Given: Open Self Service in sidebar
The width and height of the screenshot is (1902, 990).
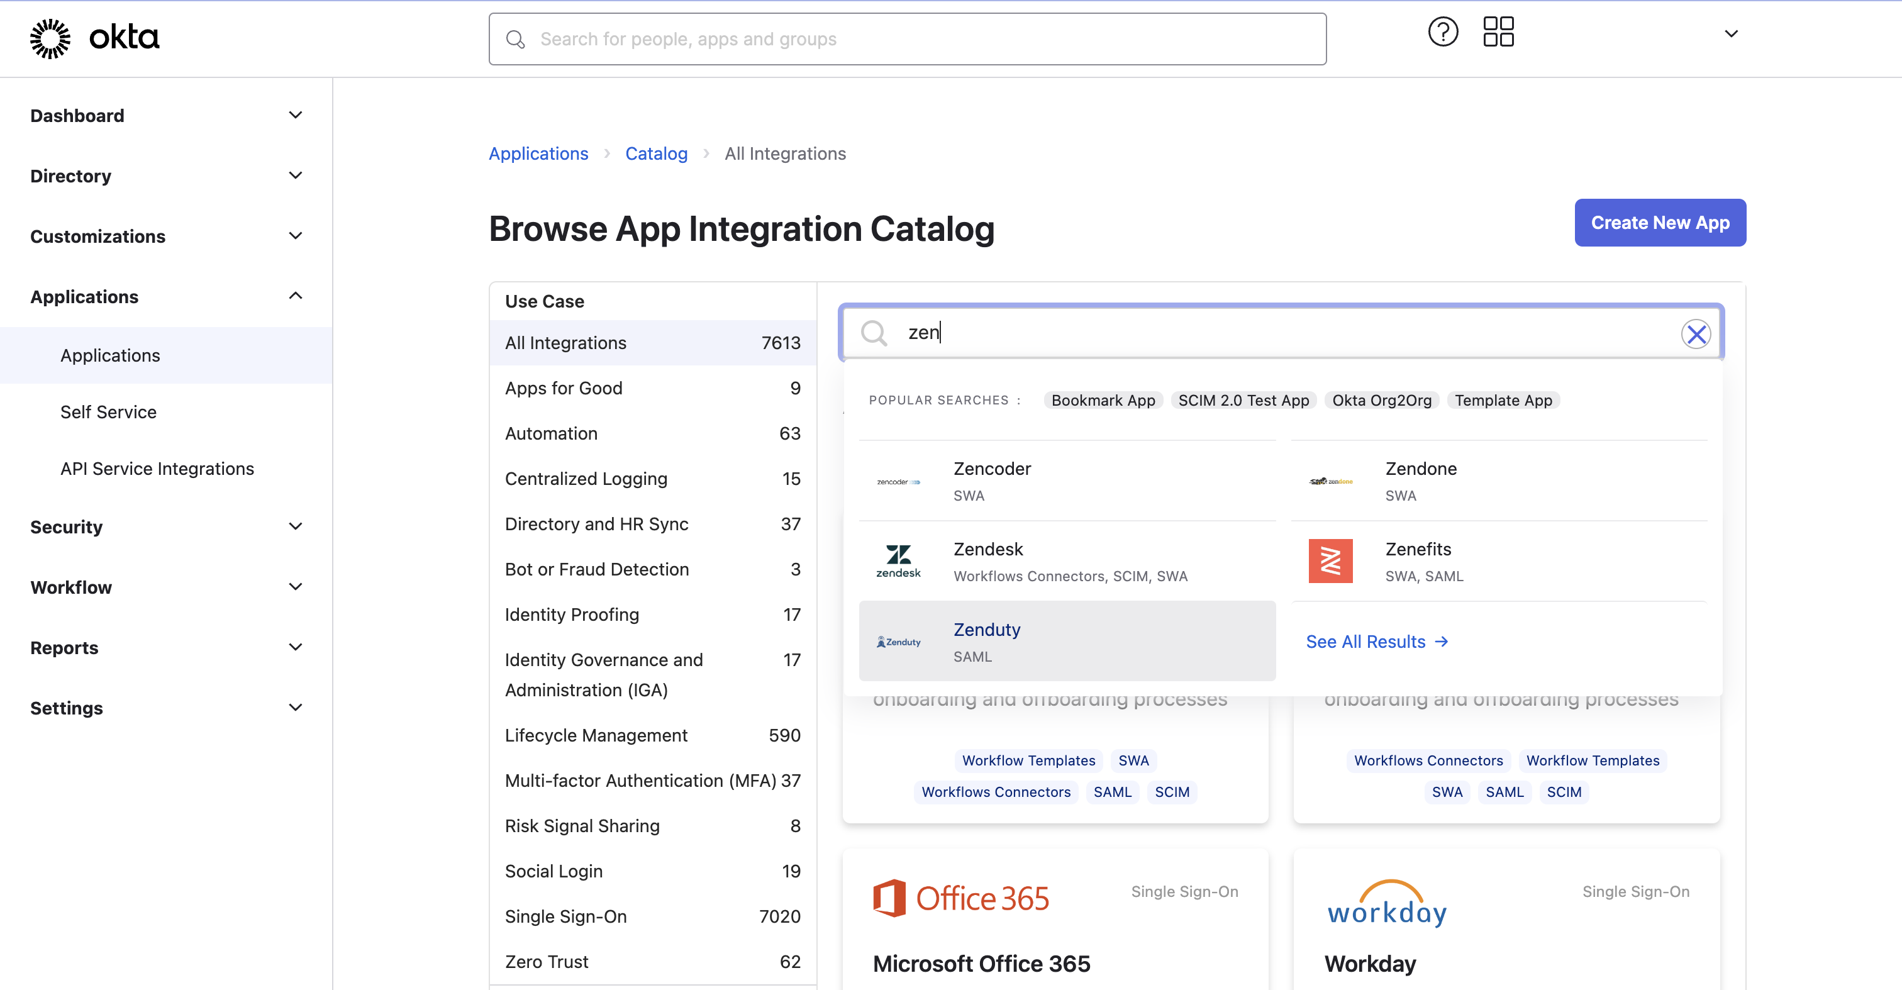Looking at the screenshot, I should 109,412.
